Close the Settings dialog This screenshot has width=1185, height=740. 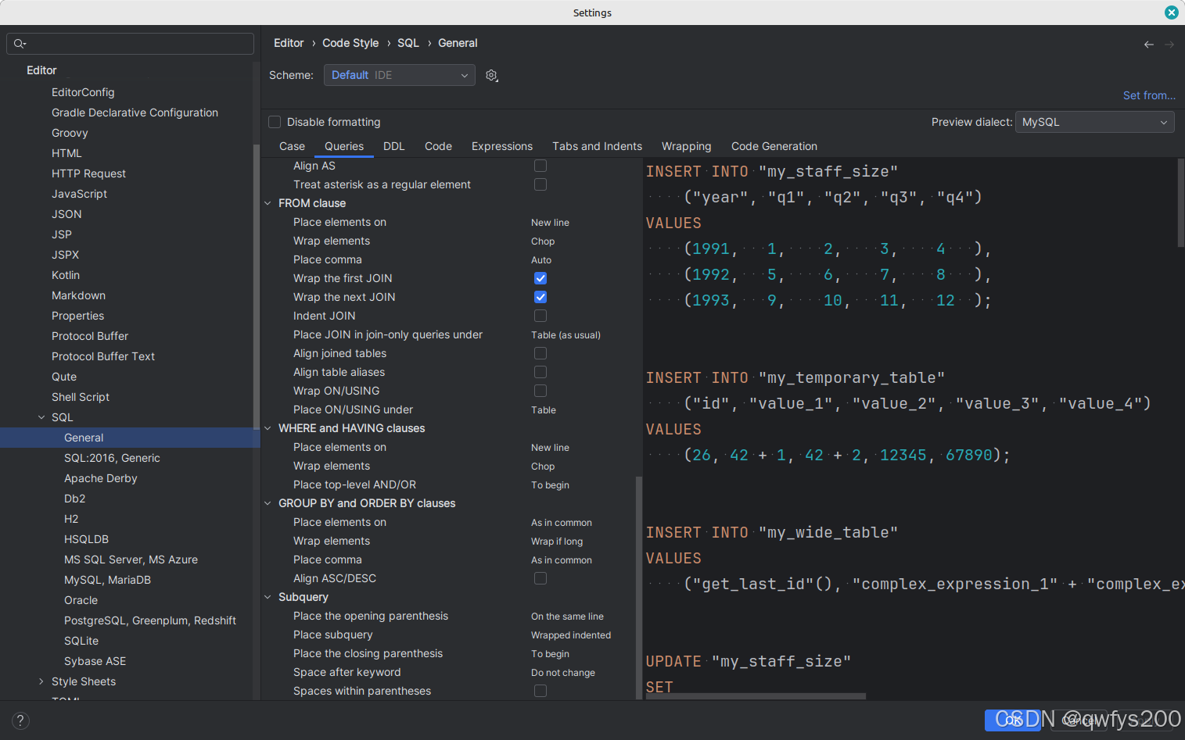point(1171,13)
